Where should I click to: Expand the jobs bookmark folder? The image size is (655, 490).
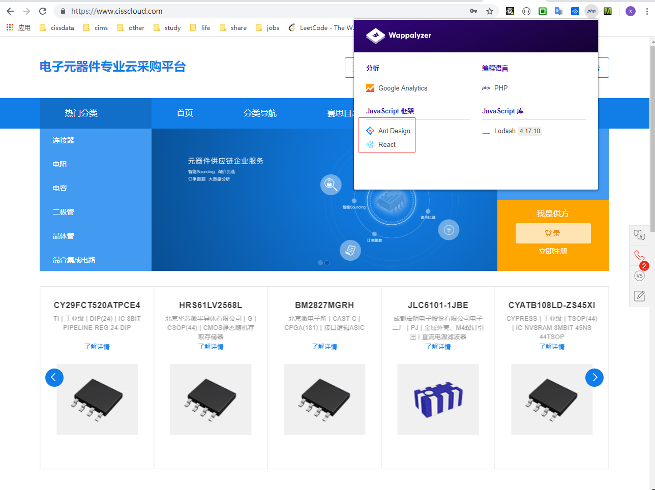(267, 27)
